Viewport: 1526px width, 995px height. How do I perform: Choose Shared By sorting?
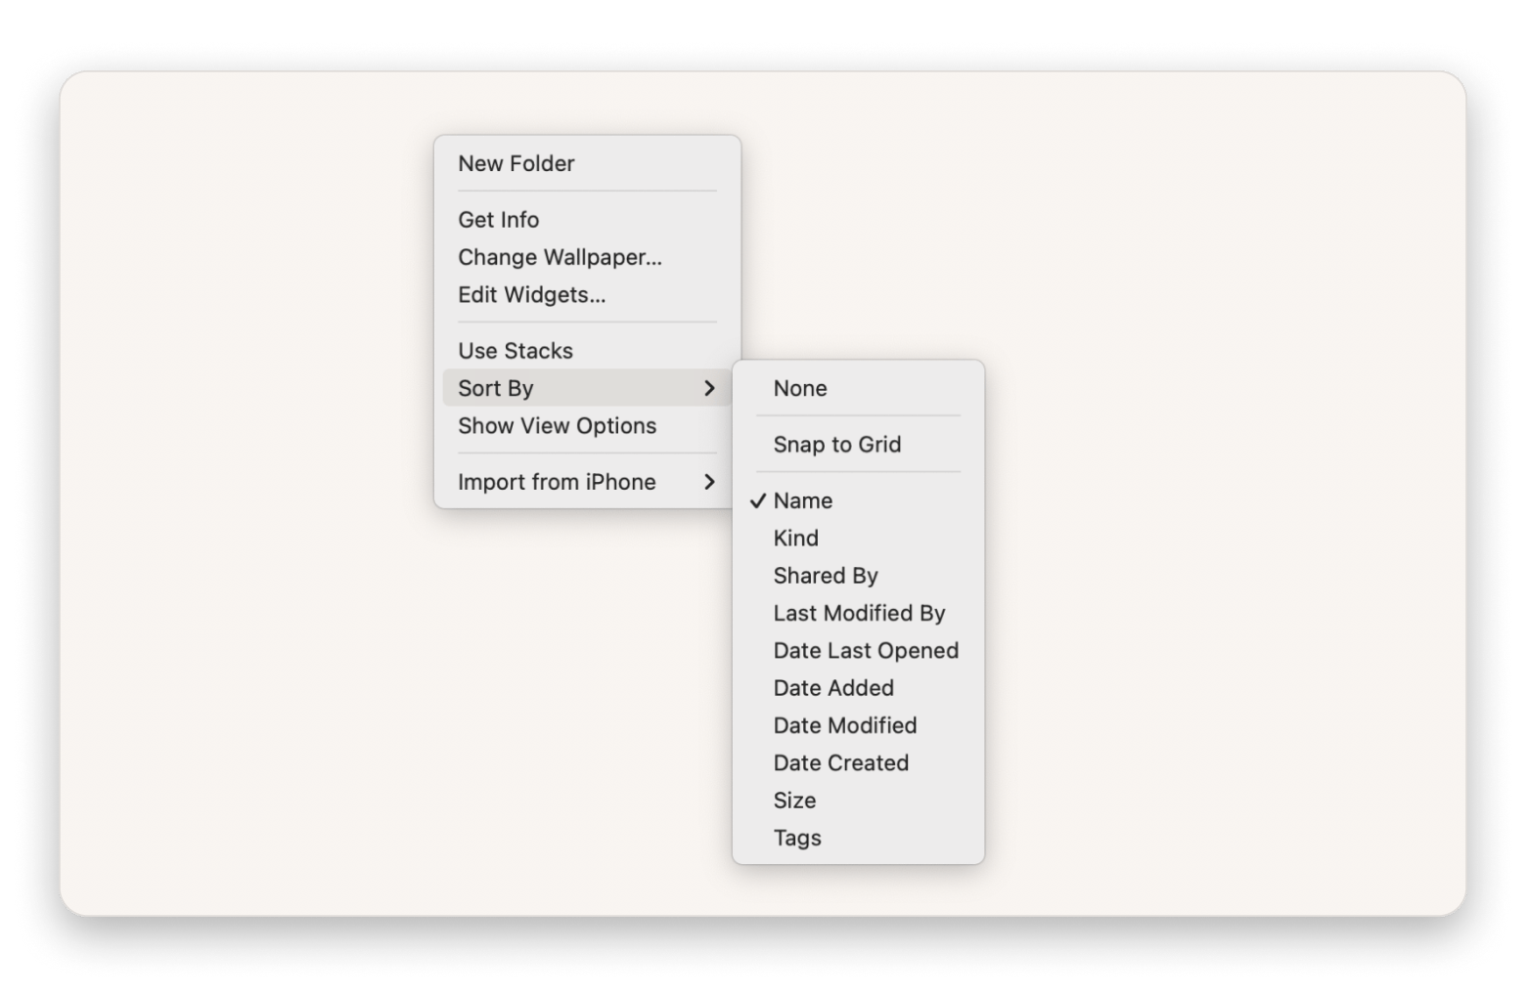(826, 575)
